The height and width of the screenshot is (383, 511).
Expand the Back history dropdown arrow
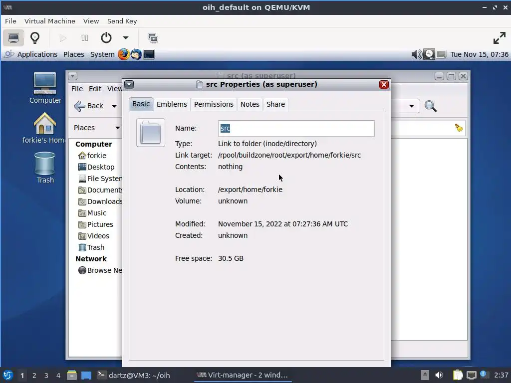pos(114,106)
